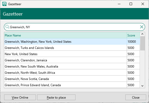The height and width of the screenshot is (103, 149).
Task: Click scroll up arrow of results list
Action: [x=142, y=34]
